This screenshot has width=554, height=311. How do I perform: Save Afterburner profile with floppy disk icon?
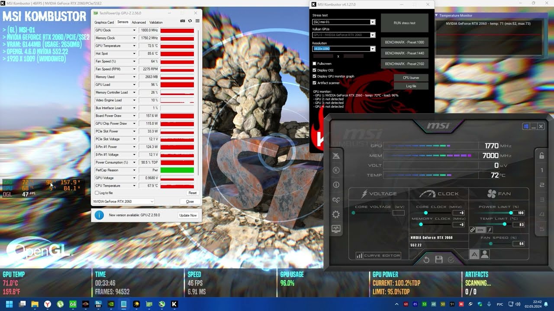[x=439, y=260]
